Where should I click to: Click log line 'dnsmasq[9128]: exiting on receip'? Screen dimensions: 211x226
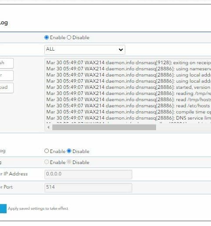point(129,63)
